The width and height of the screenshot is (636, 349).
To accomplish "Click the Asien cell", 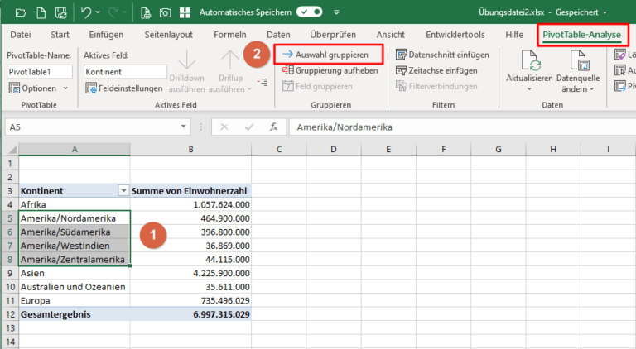I will tap(75, 273).
